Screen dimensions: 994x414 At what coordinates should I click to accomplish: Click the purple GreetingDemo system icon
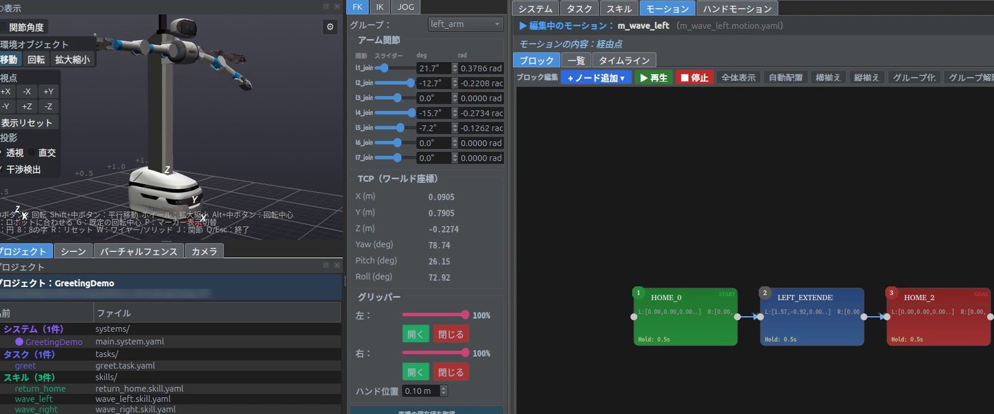click(19, 342)
